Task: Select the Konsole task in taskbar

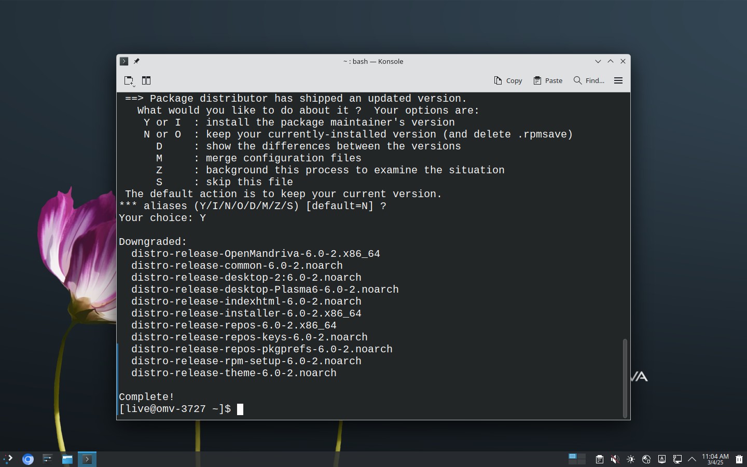Action: click(87, 459)
